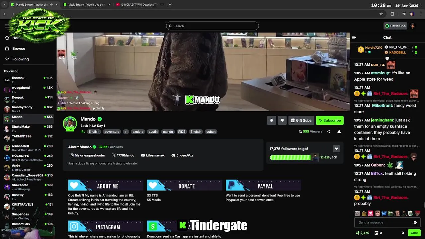Click the explore tag
This screenshot has height=239, width=425.
click(138, 132)
